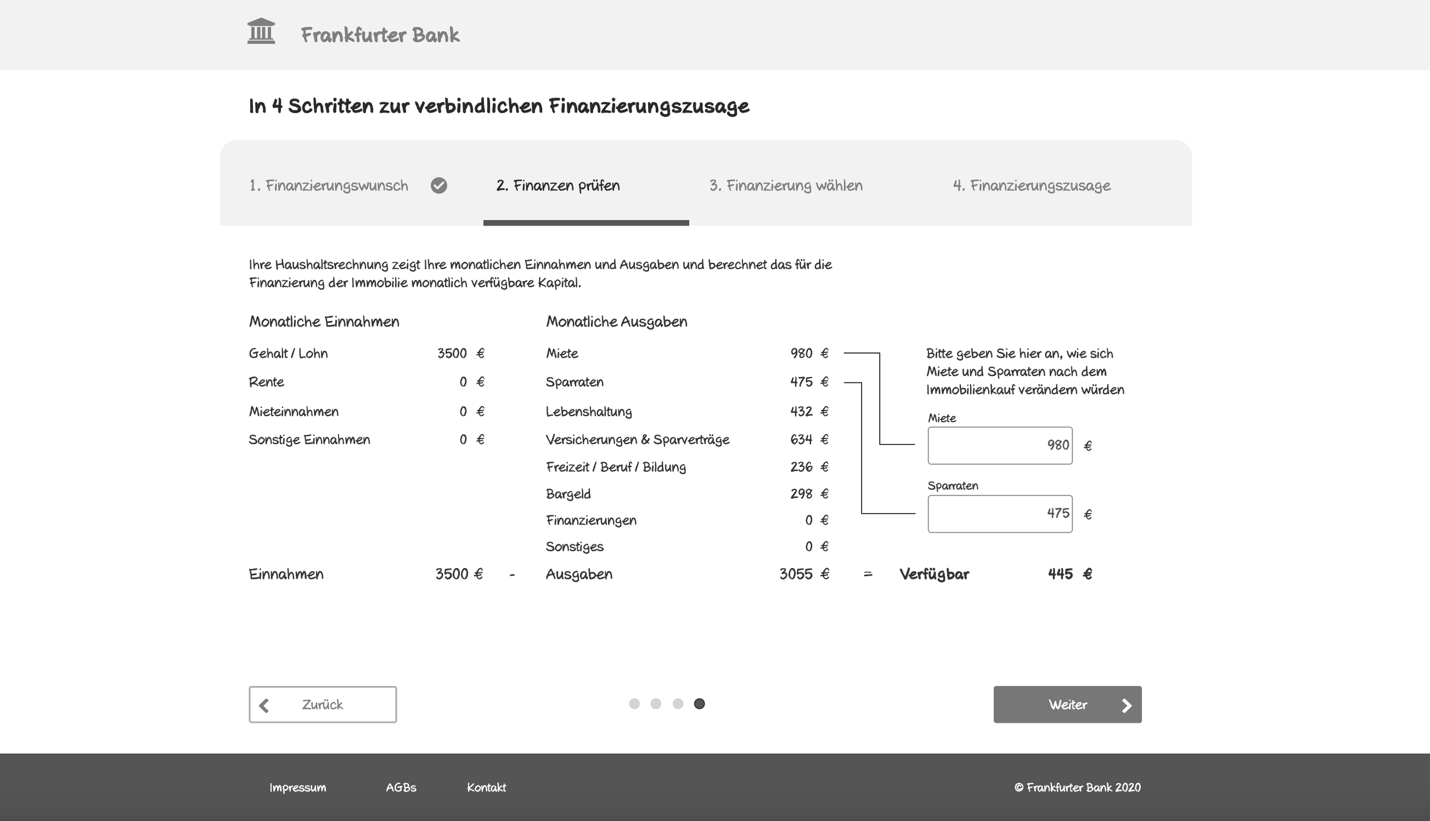Open the AGBs footer link
The width and height of the screenshot is (1430, 821).
[400, 787]
